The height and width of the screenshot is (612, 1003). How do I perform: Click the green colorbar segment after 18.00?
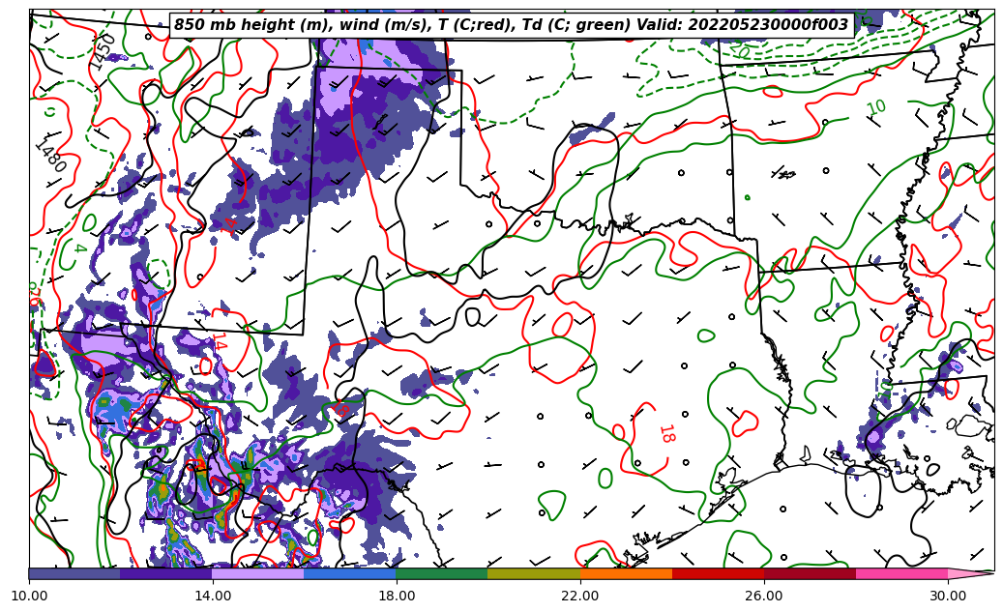click(441, 573)
